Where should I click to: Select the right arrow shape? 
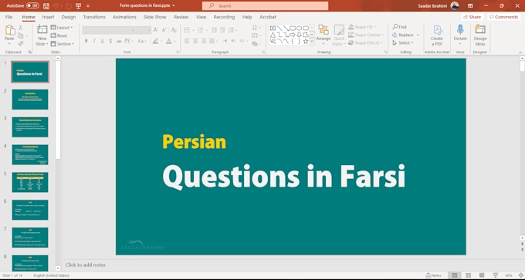[293, 35]
